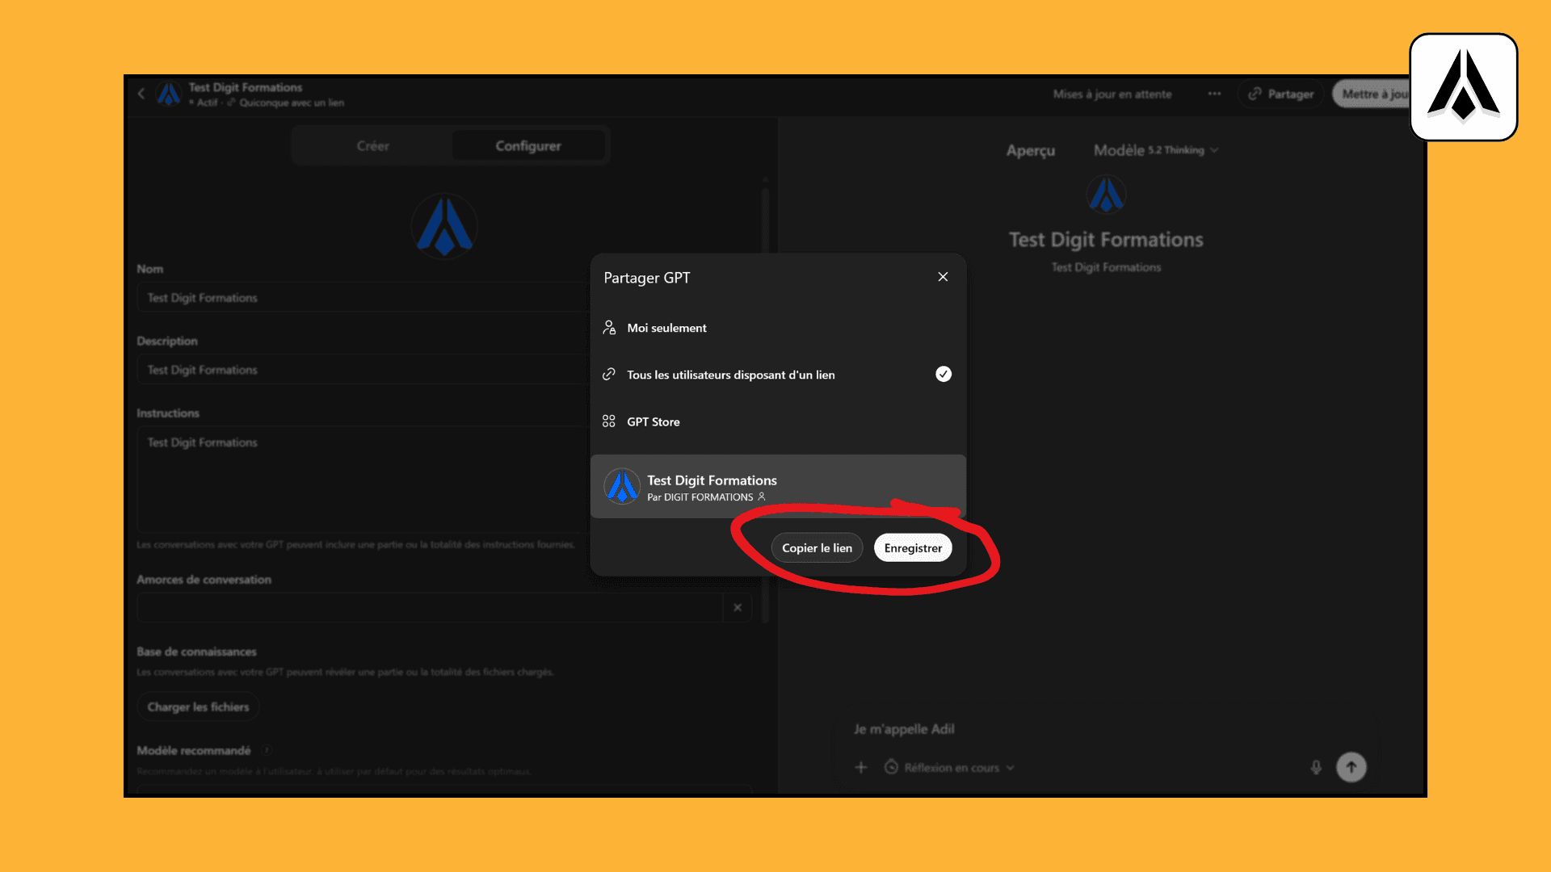Select the Moi seulement sharing option
The width and height of the screenshot is (1551, 872).
click(666, 328)
